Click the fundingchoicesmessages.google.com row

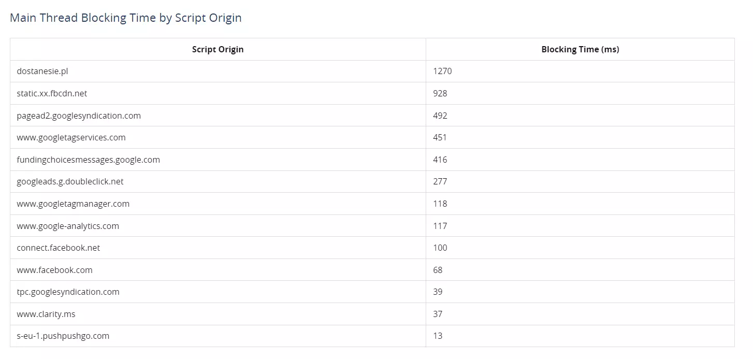click(372, 160)
